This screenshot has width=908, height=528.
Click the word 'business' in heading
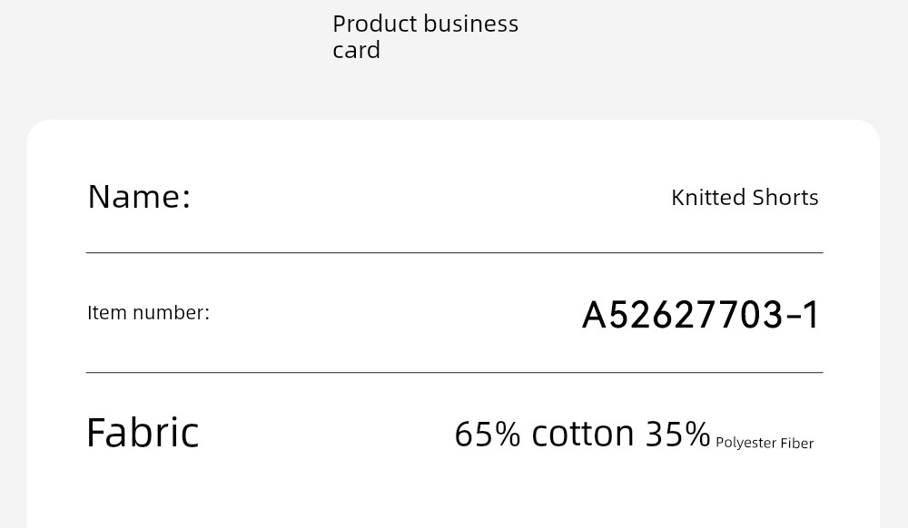[x=470, y=24]
